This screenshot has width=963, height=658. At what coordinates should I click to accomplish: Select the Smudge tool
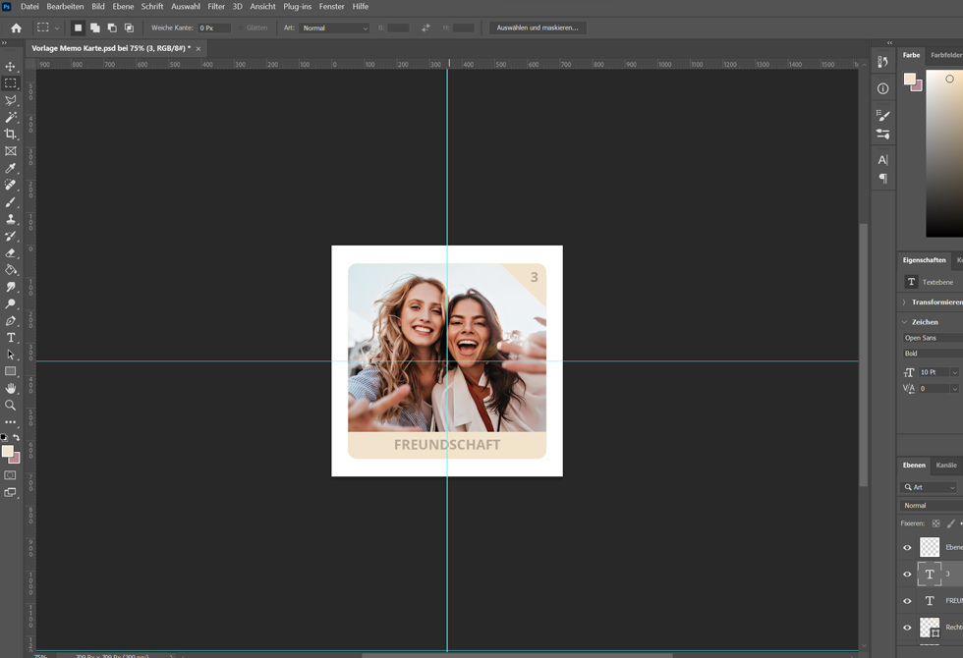coord(11,287)
